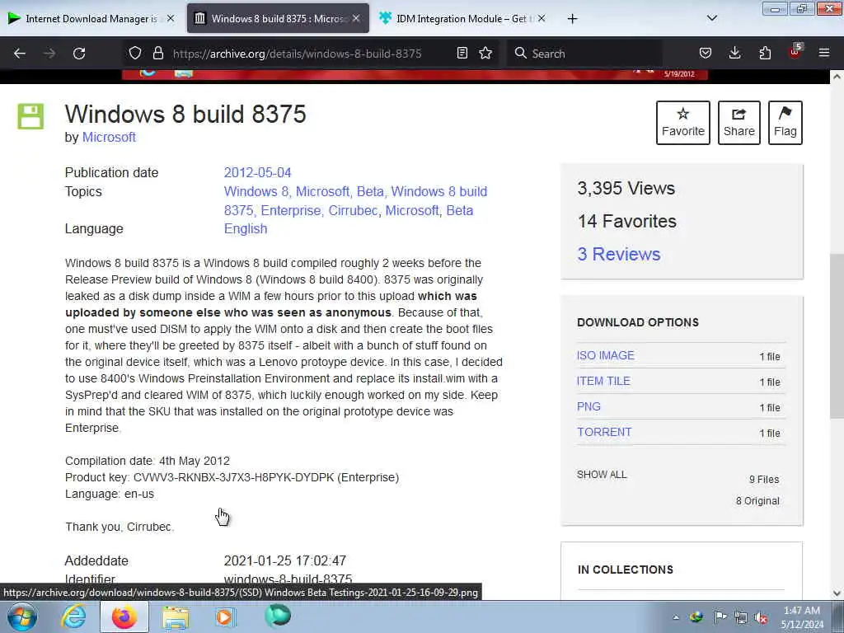Click the green floppy software item icon

(30, 116)
